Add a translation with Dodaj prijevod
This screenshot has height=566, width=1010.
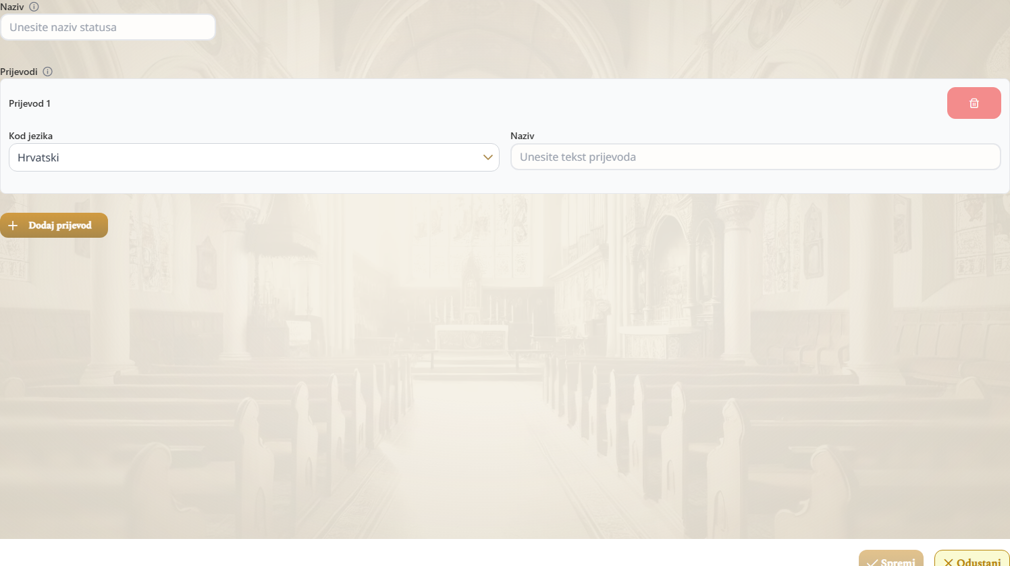click(x=54, y=226)
